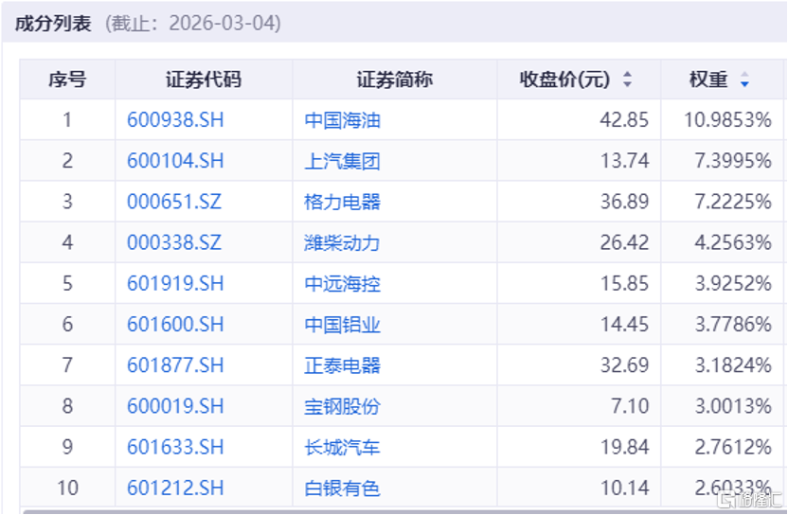Open security code 601600.SH
Image resolution: width=788 pixels, height=515 pixels.
point(175,324)
